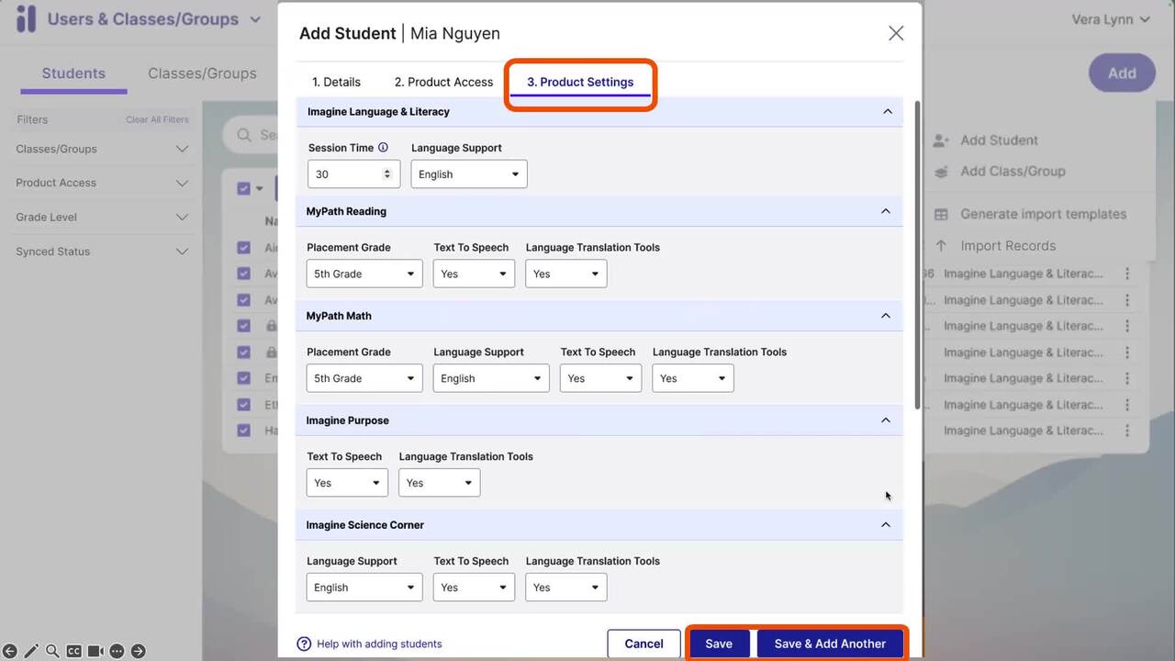This screenshot has width=1175, height=661.
Task: Open Imagine Science Corner Language Translation Tools dropdown
Action: point(566,588)
